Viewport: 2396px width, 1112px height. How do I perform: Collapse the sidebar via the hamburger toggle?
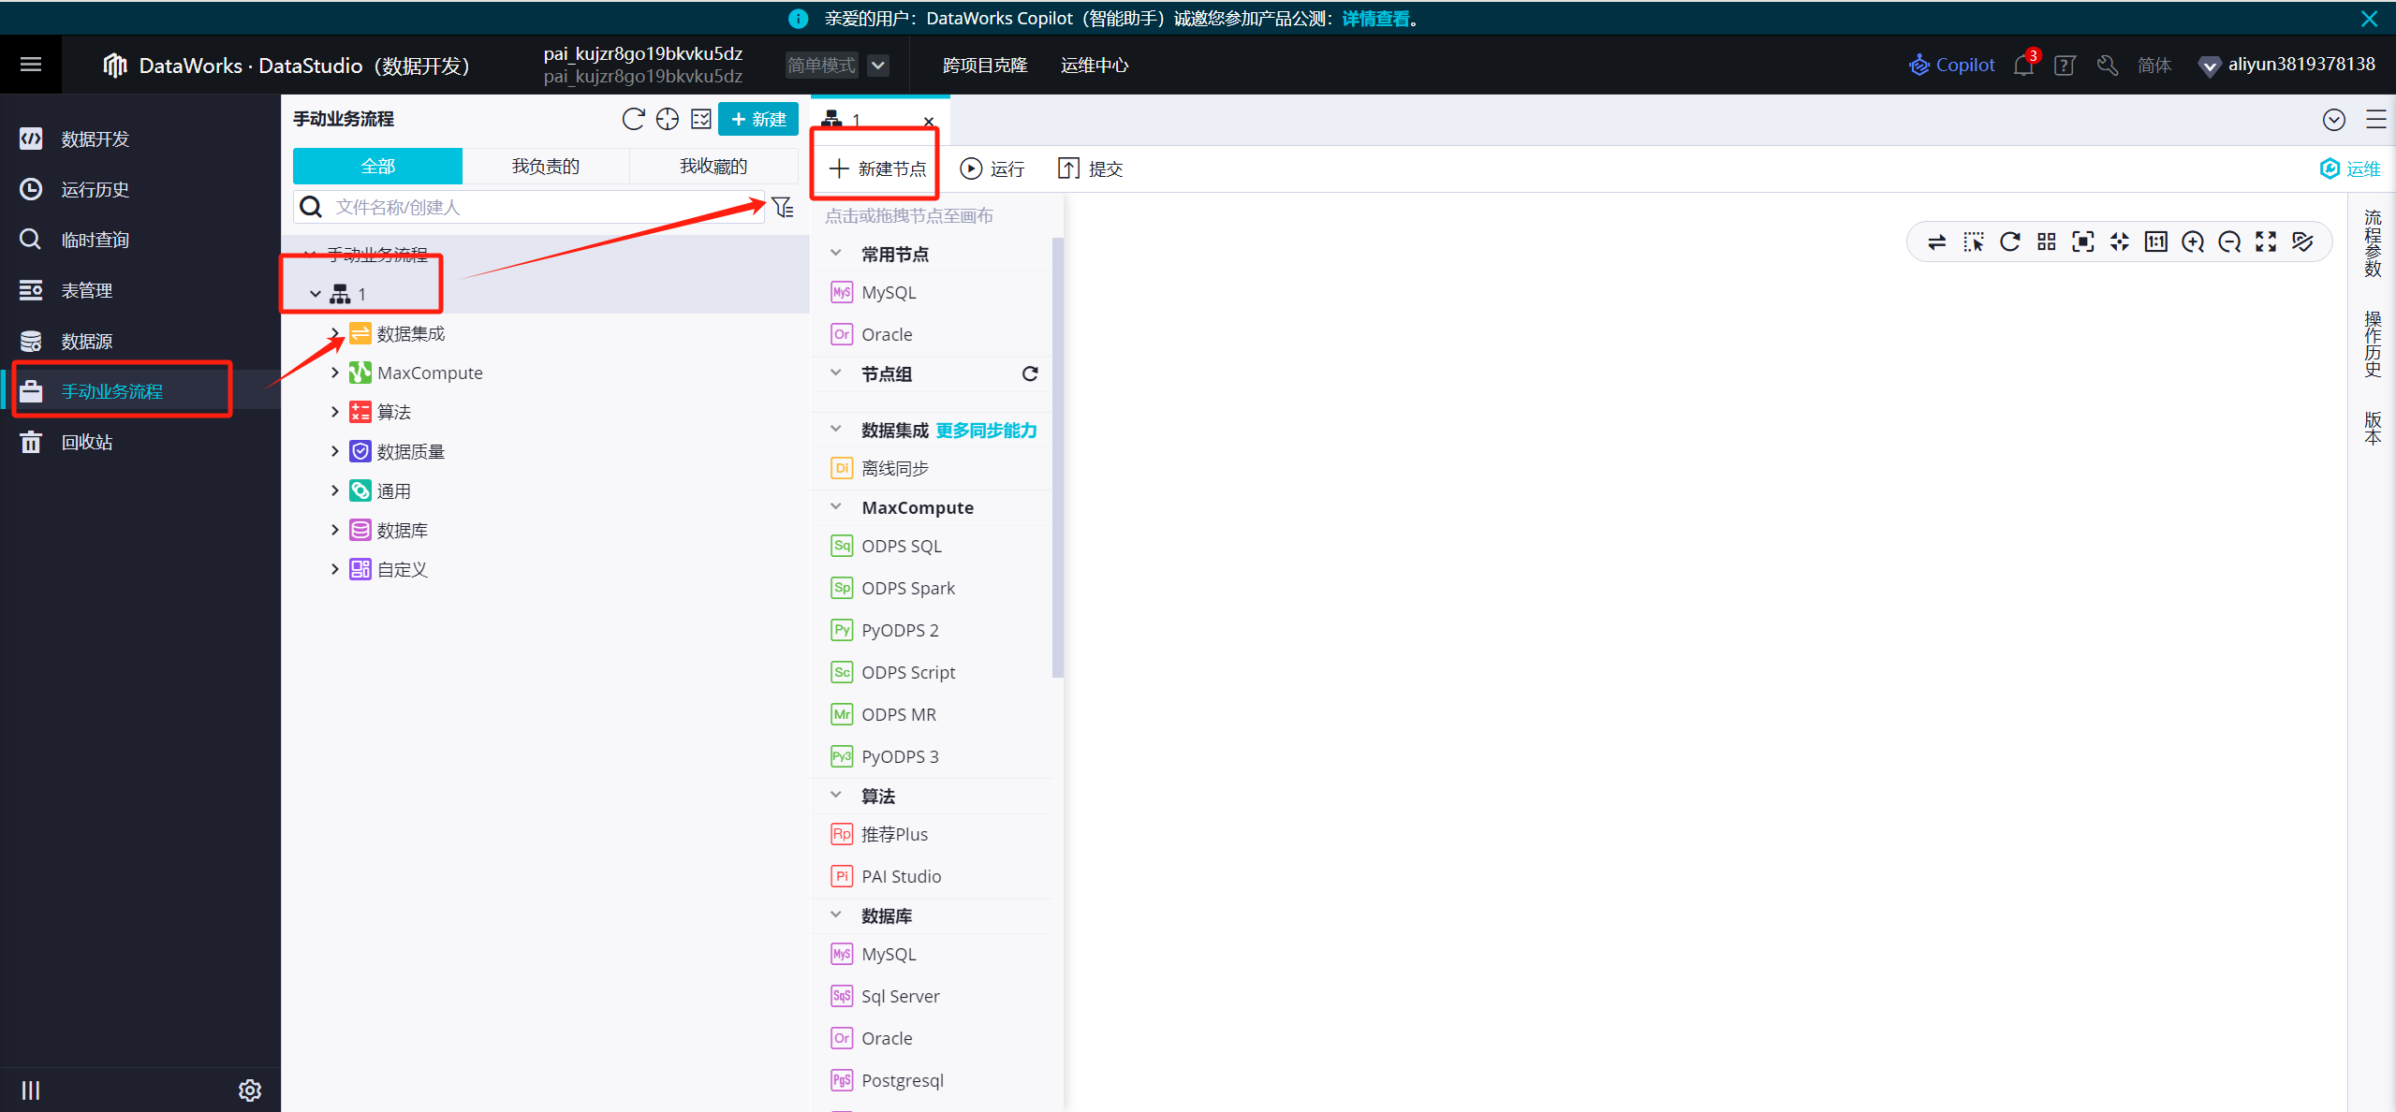(31, 64)
